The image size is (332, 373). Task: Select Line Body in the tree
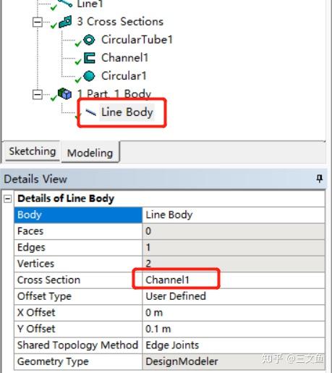[127, 112]
